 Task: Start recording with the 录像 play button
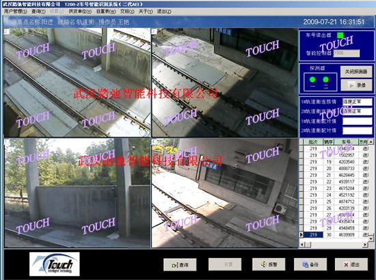click(x=357, y=85)
